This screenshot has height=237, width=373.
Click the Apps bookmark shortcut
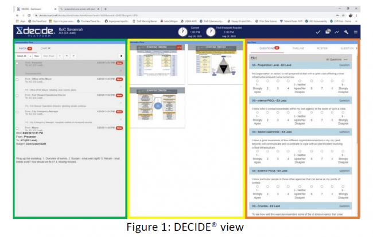21,21
